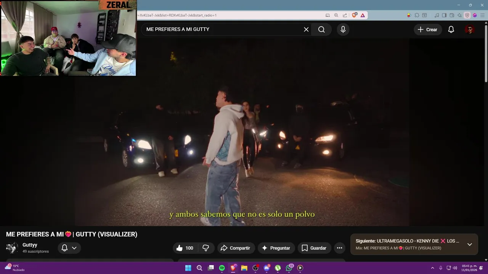Click the Compartir button

click(235, 248)
